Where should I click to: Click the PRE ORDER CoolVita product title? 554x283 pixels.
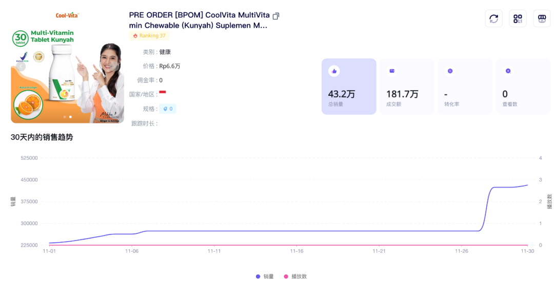[x=199, y=20]
